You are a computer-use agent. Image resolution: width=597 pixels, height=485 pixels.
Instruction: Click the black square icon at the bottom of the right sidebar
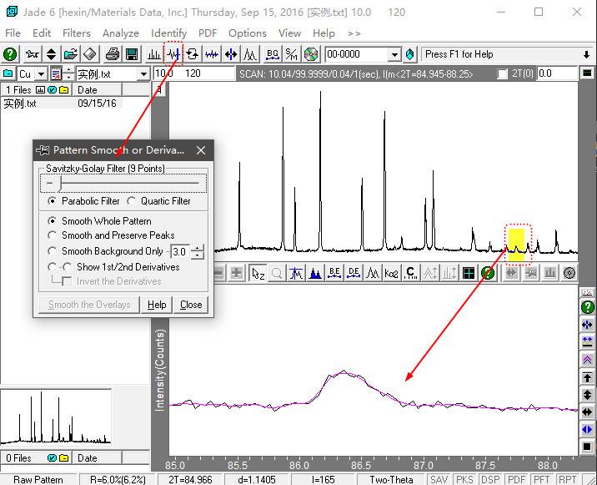click(x=588, y=446)
